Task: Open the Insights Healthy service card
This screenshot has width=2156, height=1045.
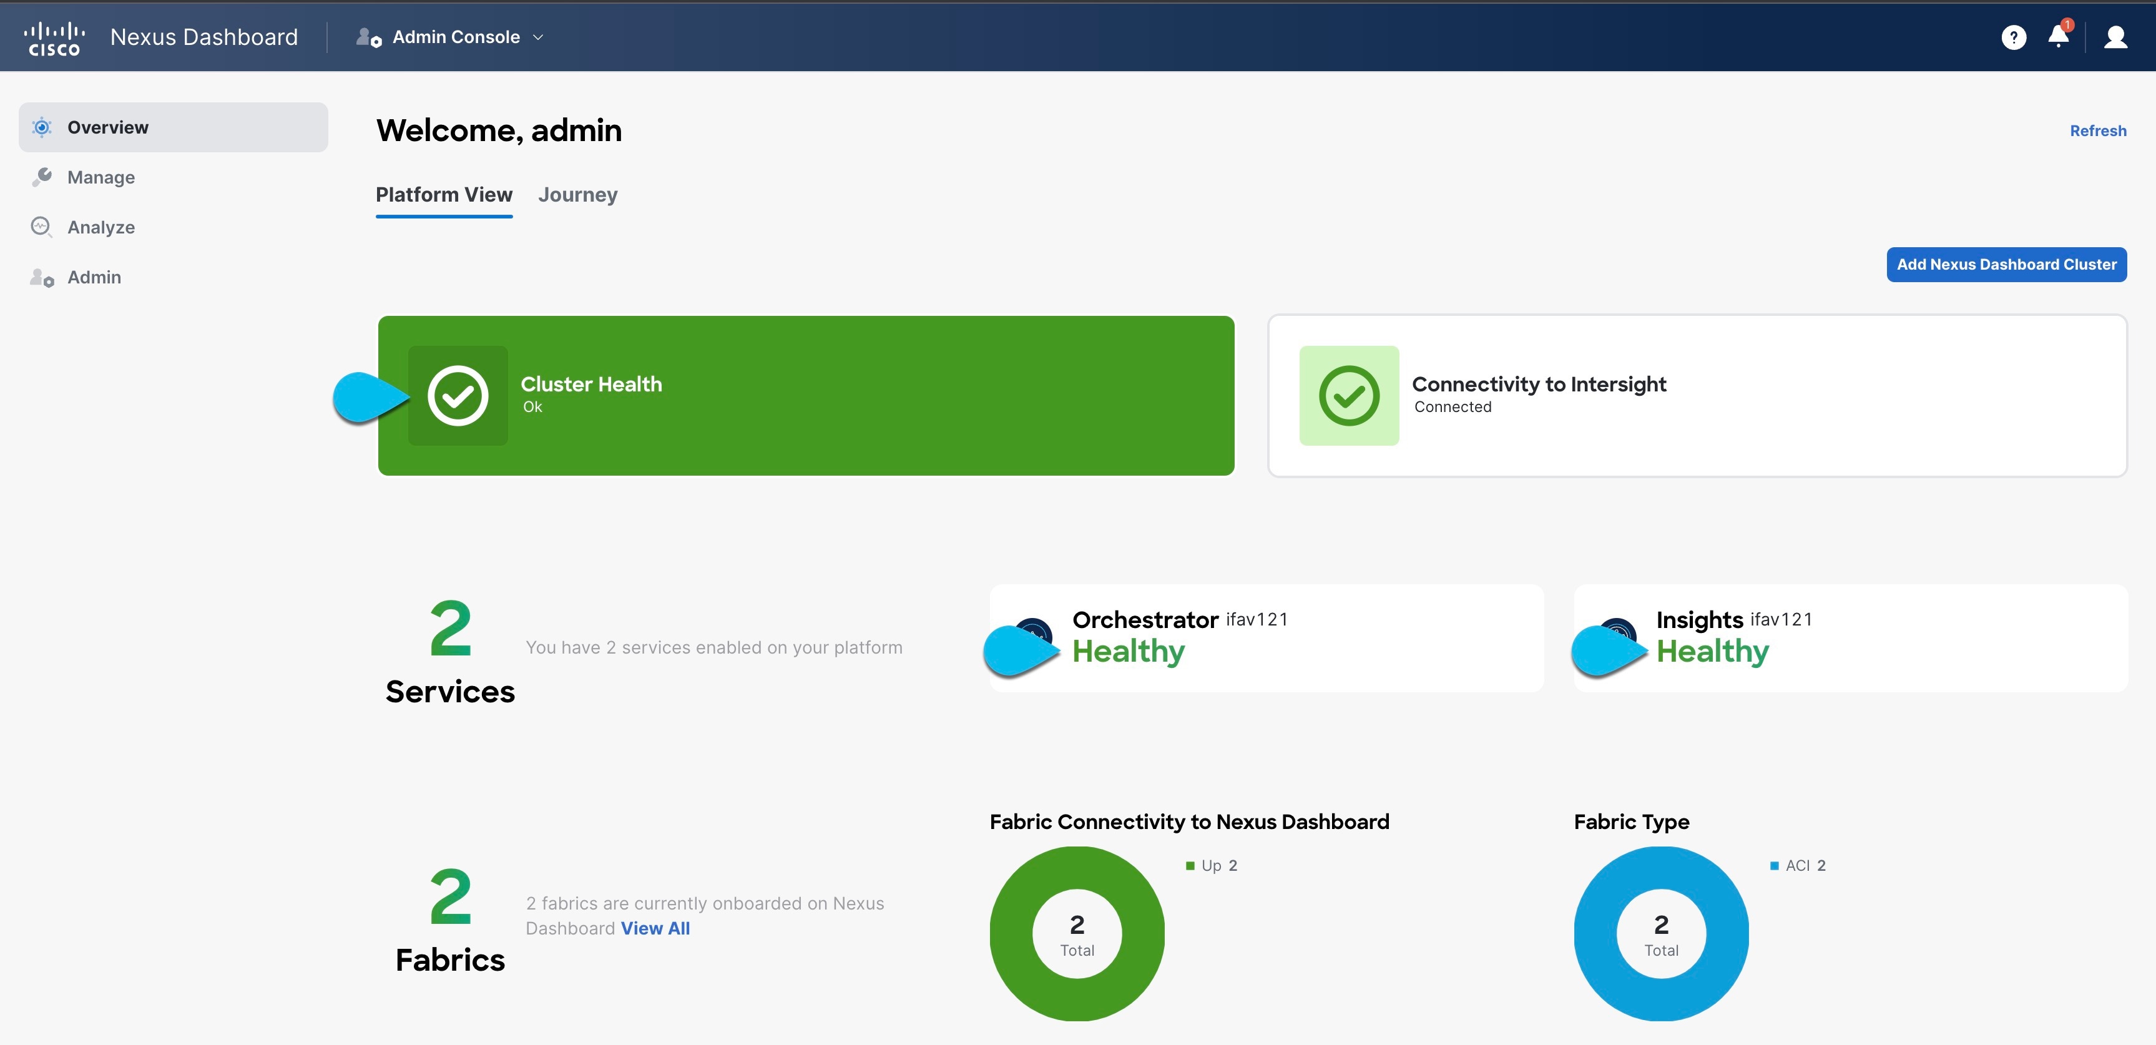Action: 1851,638
